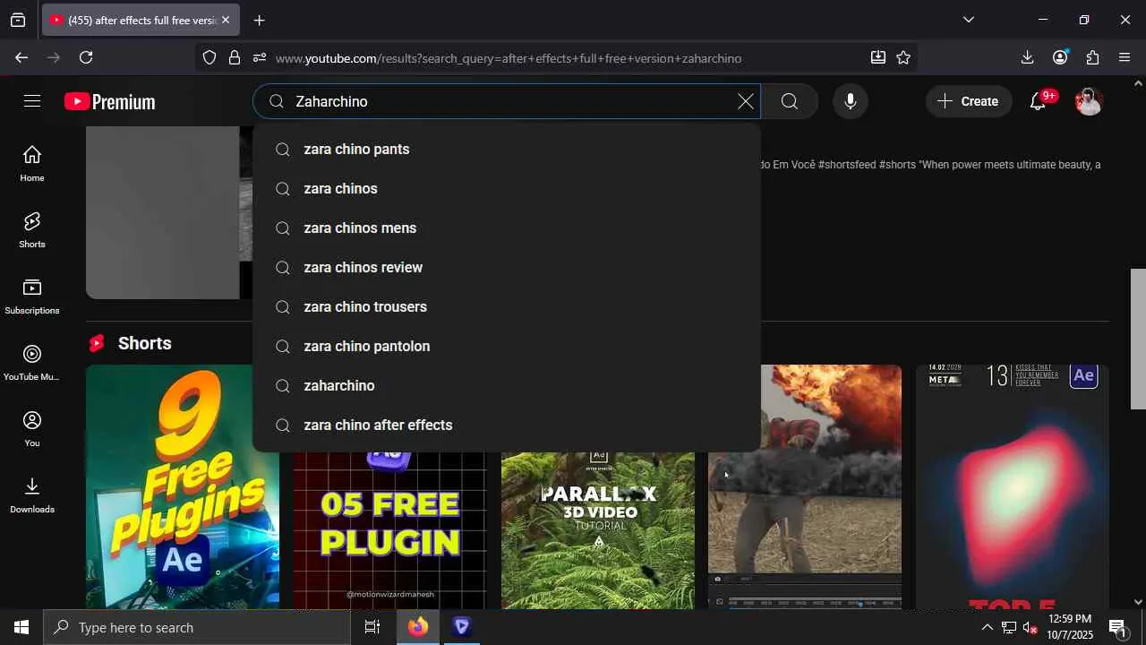Select suggestion 'zara chinos mens'
The image size is (1146, 645).
507,228
